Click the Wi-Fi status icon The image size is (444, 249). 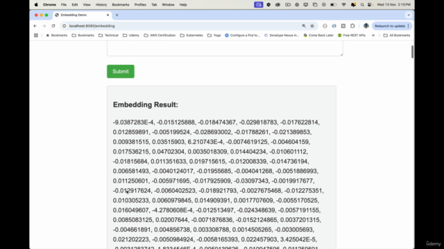344,5
